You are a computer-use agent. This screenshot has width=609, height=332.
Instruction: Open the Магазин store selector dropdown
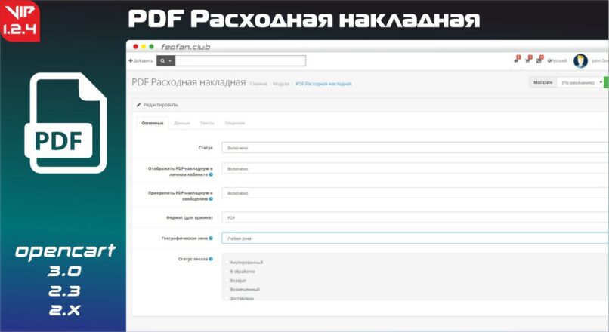coord(580,82)
